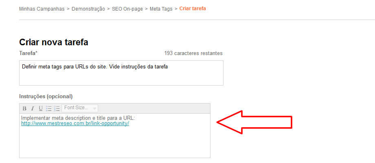Open the Font Size dropdown
This screenshot has height=163, width=375.
(x=80, y=108)
